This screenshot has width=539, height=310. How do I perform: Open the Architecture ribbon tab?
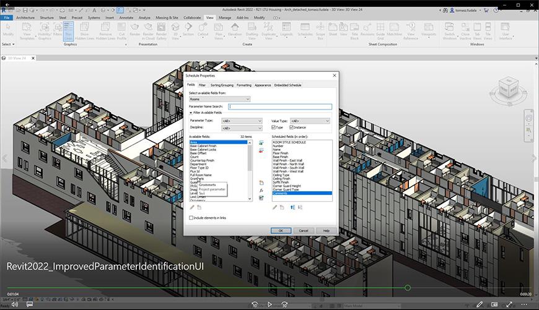coord(25,17)
